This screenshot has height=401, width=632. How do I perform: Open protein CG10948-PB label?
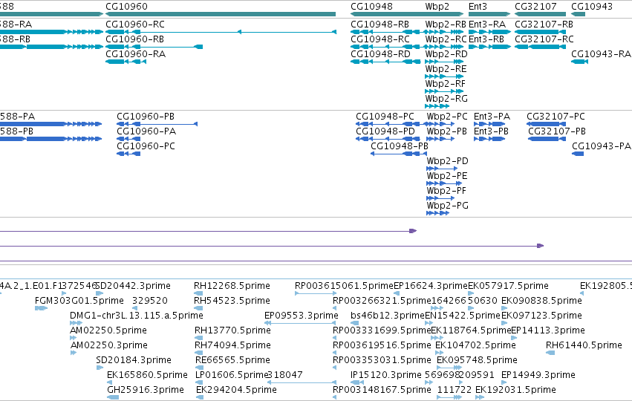click(400, 146)
